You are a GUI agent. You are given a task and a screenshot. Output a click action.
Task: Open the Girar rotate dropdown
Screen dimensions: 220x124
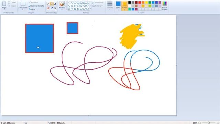click(x=33, y=9)
